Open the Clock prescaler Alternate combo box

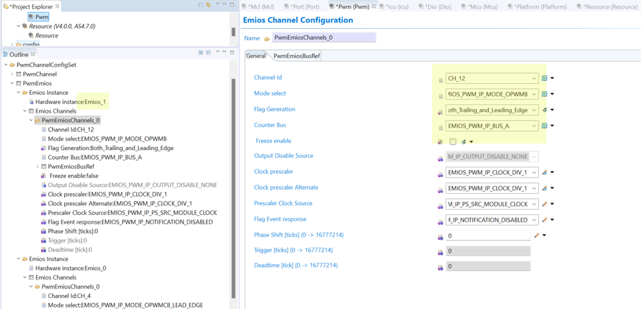point(491,188)
